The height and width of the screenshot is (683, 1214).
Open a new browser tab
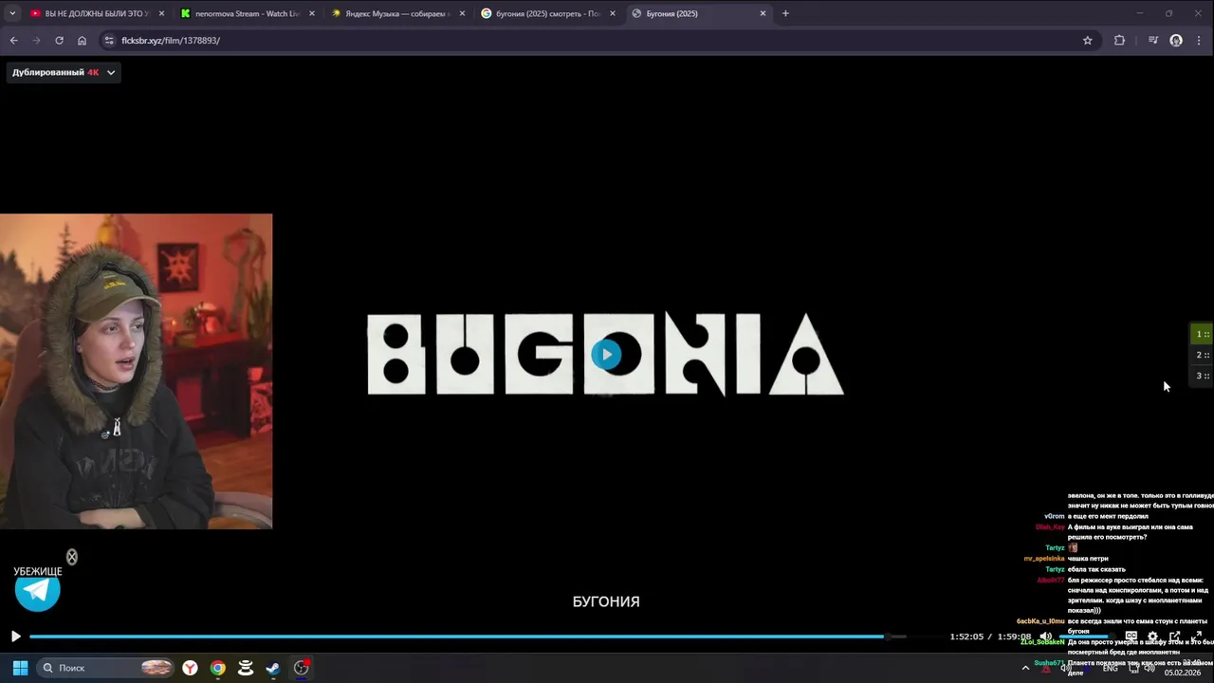pyautogui.click(x=785, y=13)
